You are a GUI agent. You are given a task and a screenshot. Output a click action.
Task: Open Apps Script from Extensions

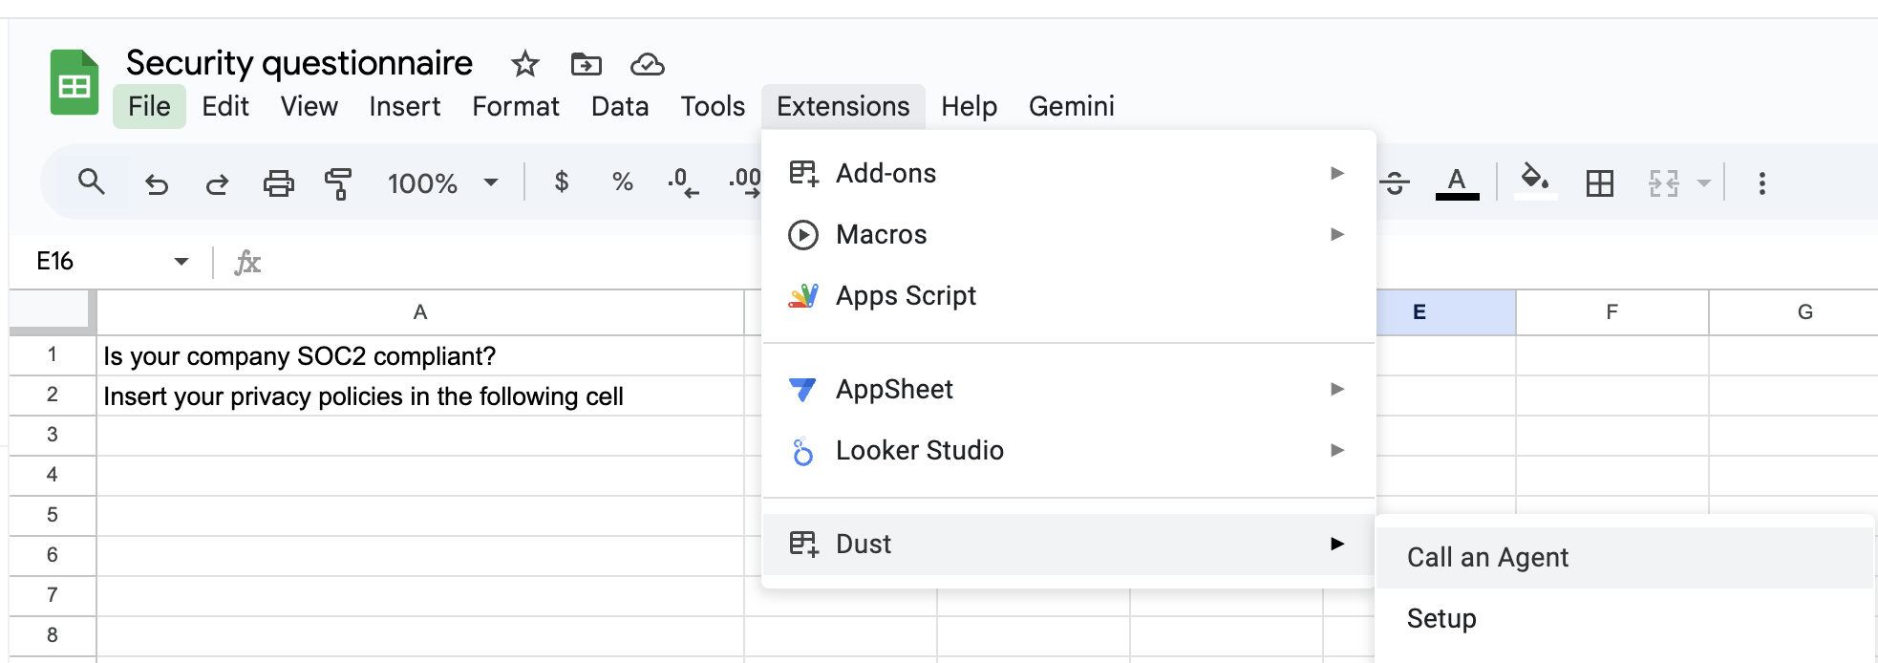(x=1069, y=295)
